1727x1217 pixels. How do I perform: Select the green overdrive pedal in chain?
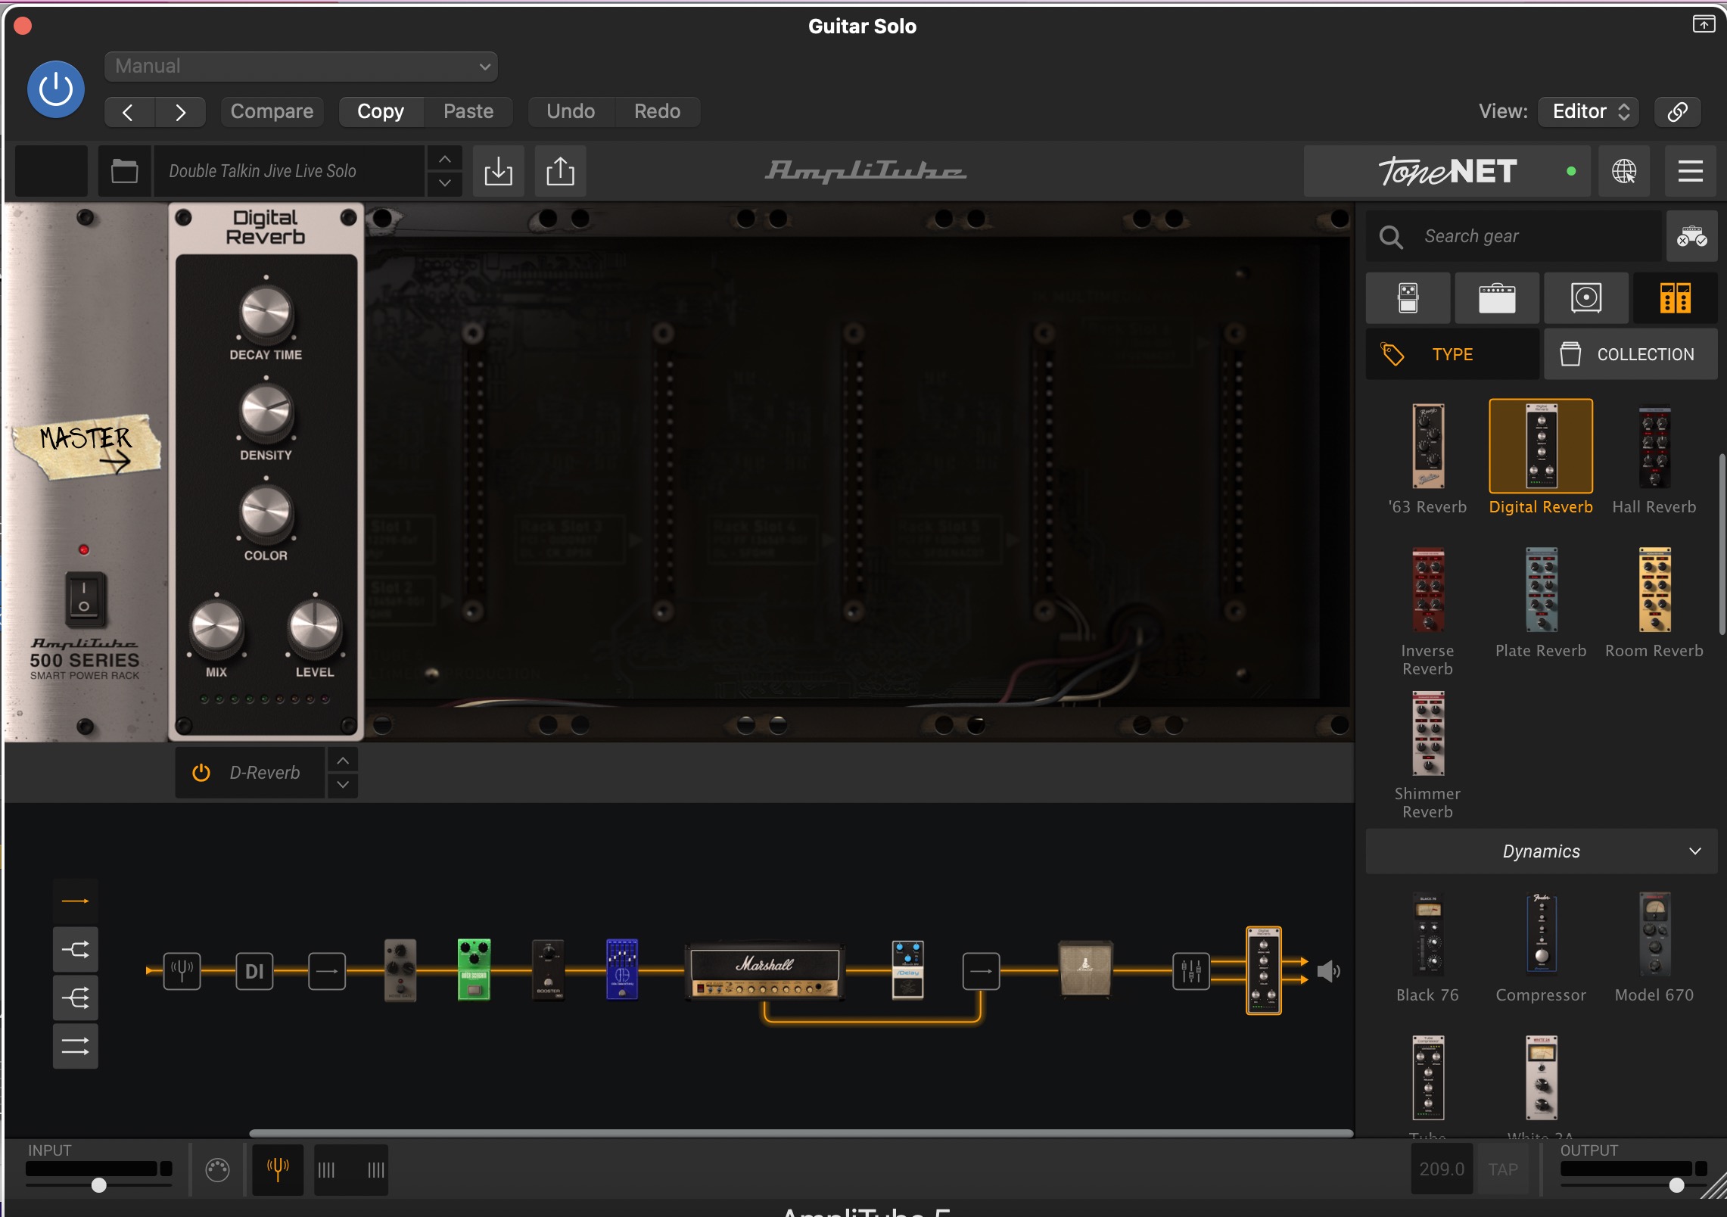(475, 970)
